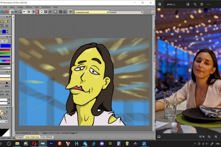
Task: Zoom in in the Photos viewer
Action: [x=216, y=137]
